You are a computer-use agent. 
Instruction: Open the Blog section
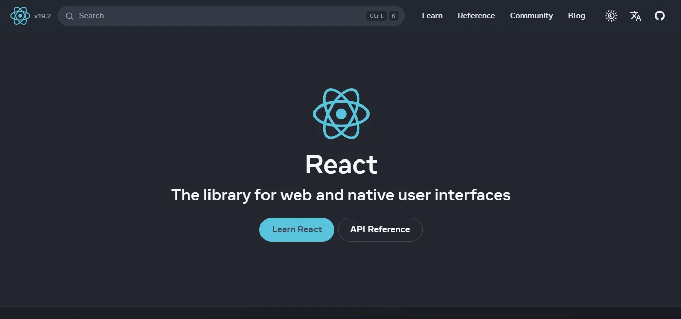coord(576,16)
